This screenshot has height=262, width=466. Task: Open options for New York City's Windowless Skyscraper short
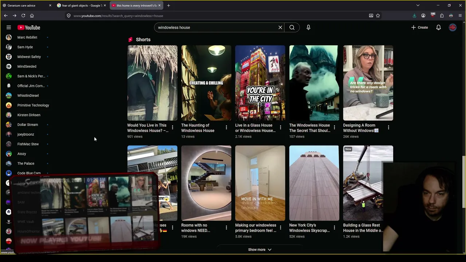click(x=334, y=227)
